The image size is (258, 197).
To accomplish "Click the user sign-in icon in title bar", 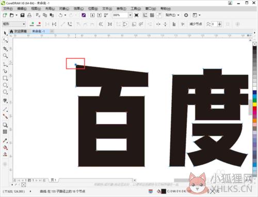I will [x=230, y=3].
